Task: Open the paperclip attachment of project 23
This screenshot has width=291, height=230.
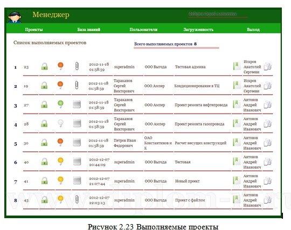Action: (x=77, y=66)
